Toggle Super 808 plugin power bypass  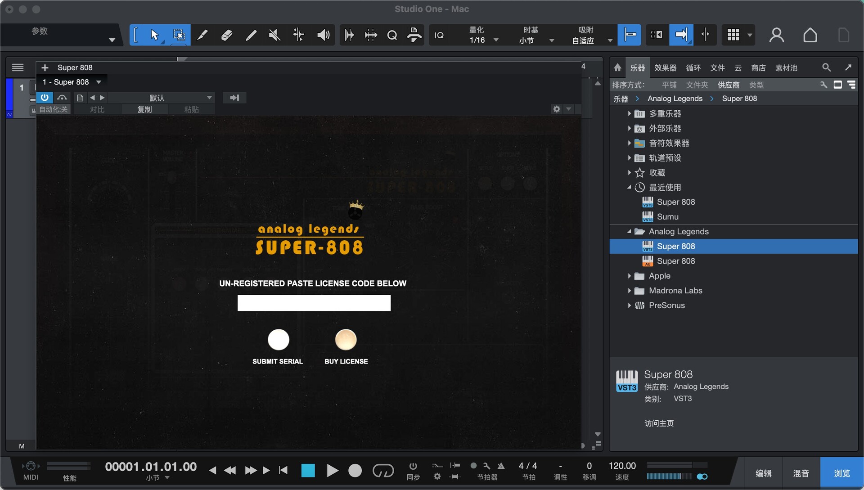point(45,98)
